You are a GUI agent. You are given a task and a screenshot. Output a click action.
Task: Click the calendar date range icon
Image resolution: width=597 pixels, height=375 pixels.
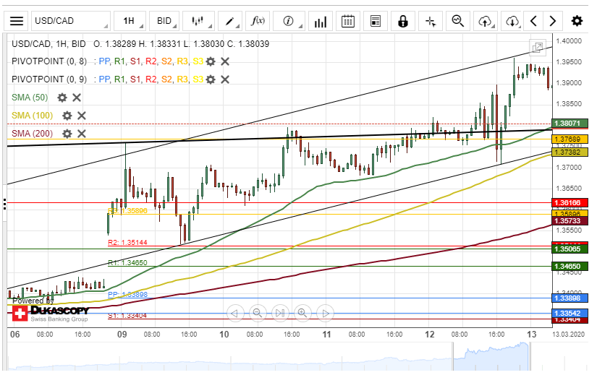point(348,21)
